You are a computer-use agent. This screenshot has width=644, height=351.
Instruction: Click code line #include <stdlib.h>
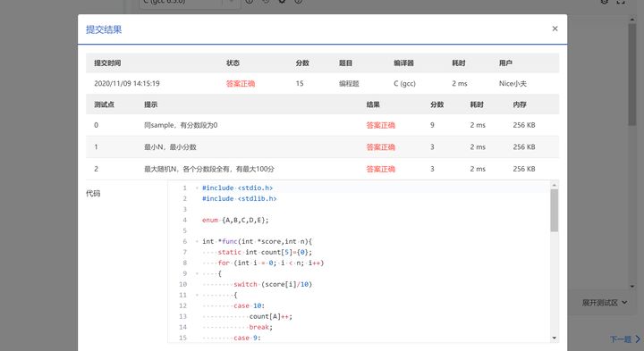coord(240,198)
